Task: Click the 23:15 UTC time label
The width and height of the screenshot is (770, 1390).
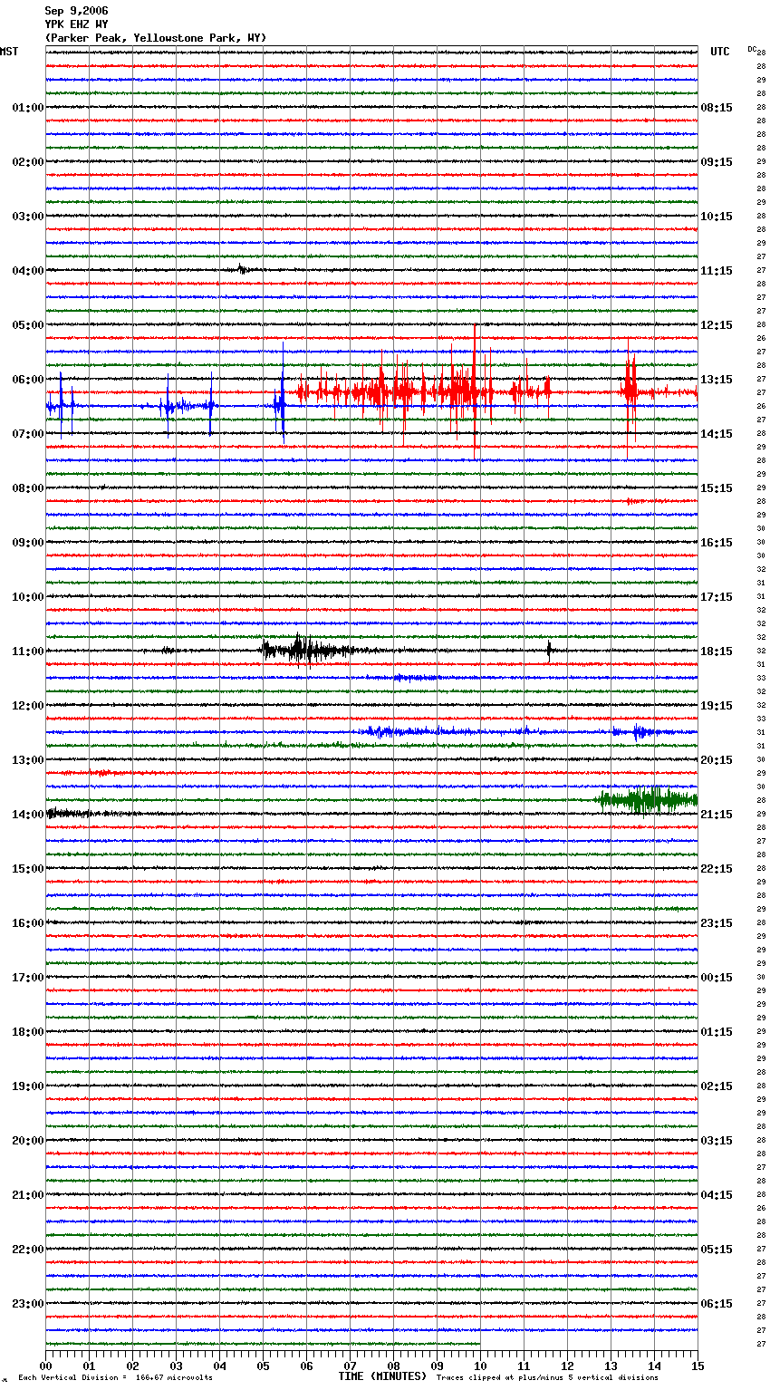Action: [x=717, y=923]
